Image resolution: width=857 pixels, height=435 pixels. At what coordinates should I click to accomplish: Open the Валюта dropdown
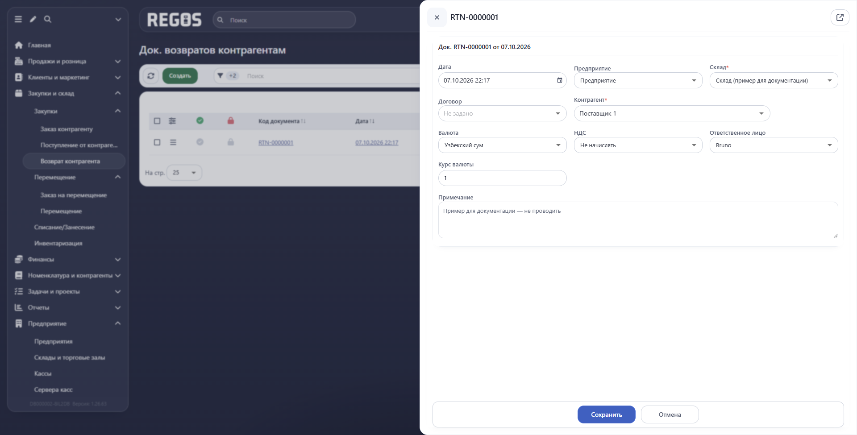[502, 145]
